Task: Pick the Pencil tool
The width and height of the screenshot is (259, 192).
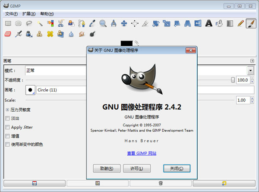Action: coord(240,23)
